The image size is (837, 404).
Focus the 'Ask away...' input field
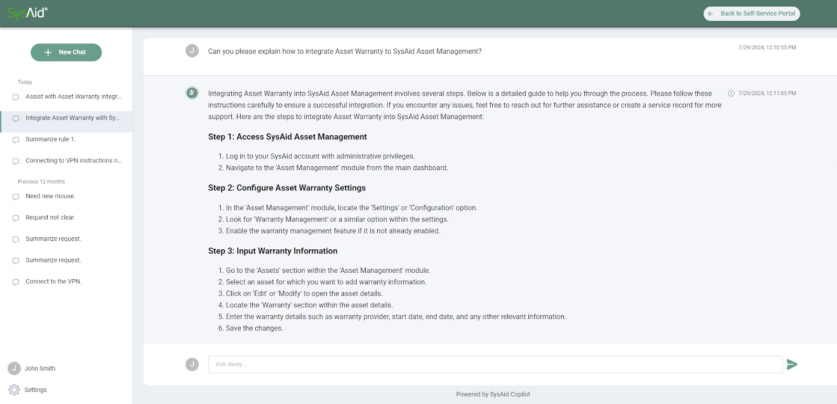click(495, 364)
